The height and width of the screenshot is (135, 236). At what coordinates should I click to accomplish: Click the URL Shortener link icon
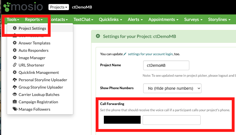click(15, 65)
